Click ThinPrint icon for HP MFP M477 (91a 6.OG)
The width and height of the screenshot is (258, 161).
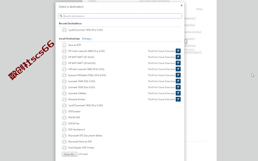[x=178, y=63]
